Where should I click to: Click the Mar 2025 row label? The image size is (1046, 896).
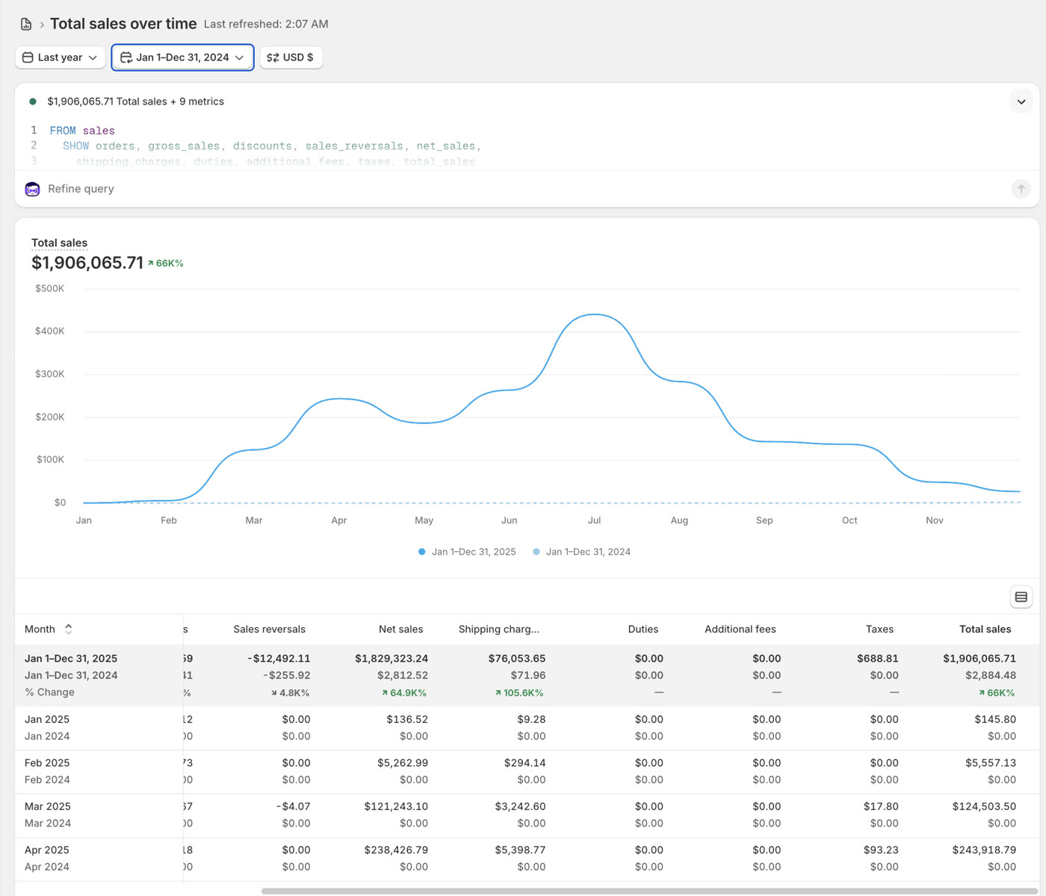click(48, 806)
